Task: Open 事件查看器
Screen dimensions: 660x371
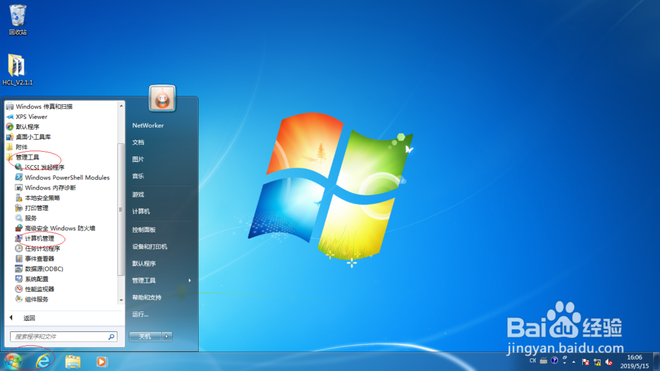Action: tap(34, 259)
